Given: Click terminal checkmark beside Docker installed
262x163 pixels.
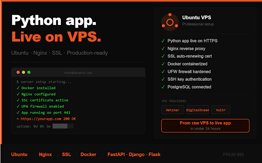Looking at the screenshot, I should pyautogui.click(x=18, y=88).
